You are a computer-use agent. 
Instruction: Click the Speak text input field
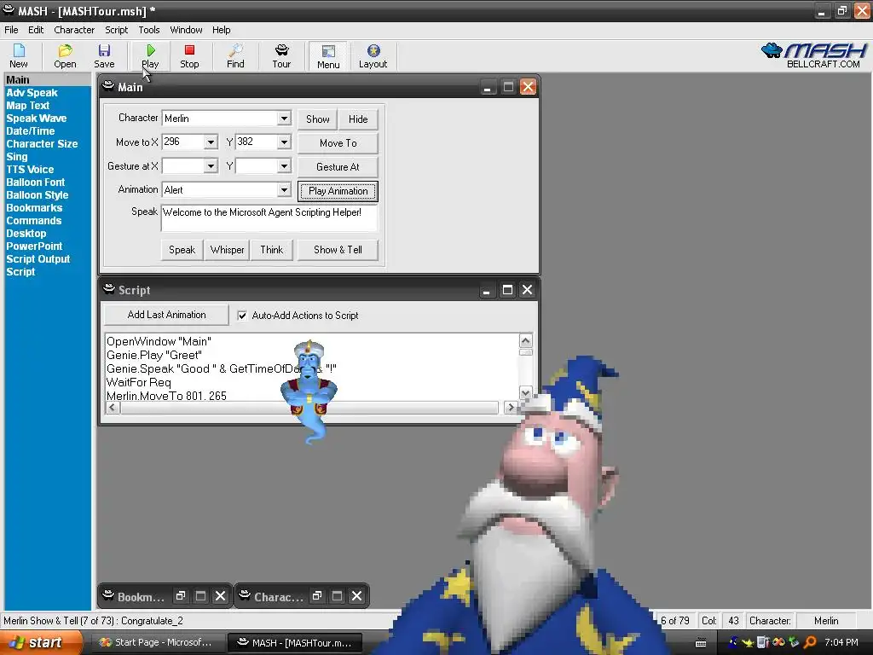click(x=269, y=217)
